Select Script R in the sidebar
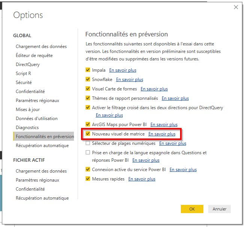The image size is (245, 227). pos(23,74)
